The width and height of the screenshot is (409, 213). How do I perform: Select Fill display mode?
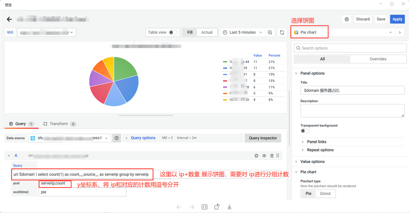click(190, 32)
